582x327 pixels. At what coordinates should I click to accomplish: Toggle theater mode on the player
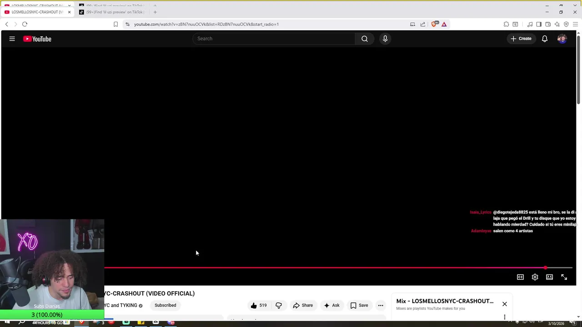(549, 277)
